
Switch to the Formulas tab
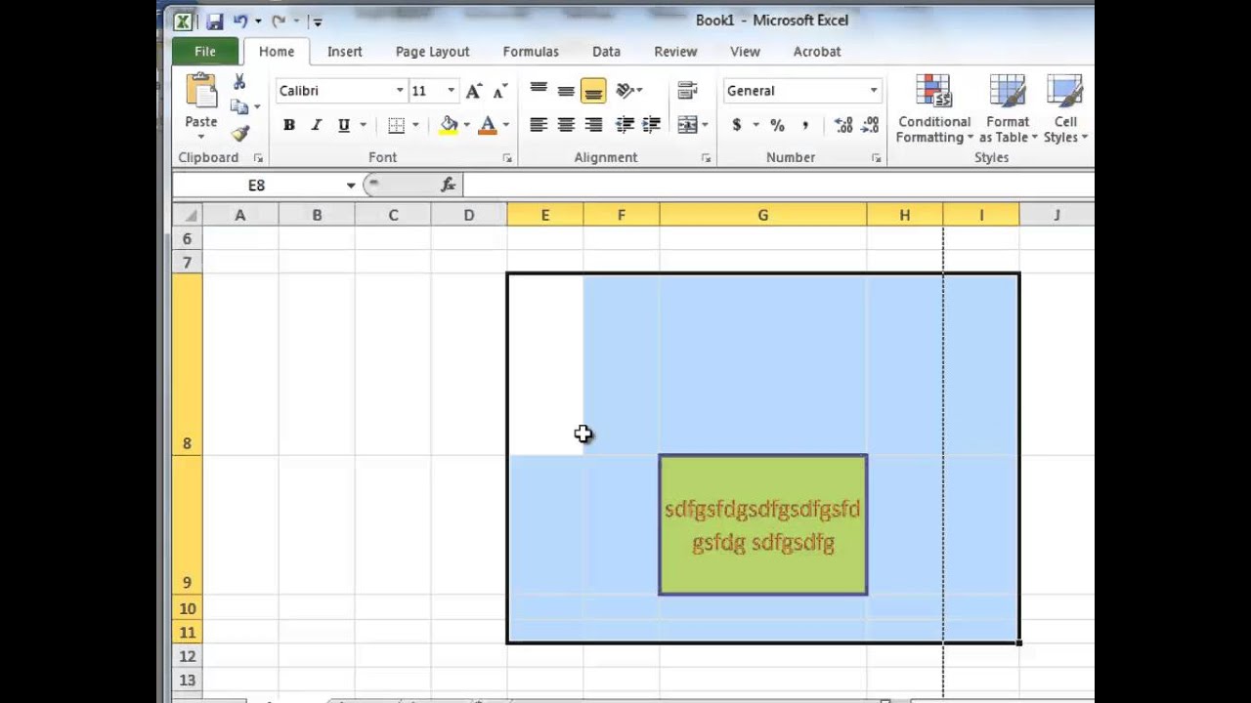coord(531,52)
